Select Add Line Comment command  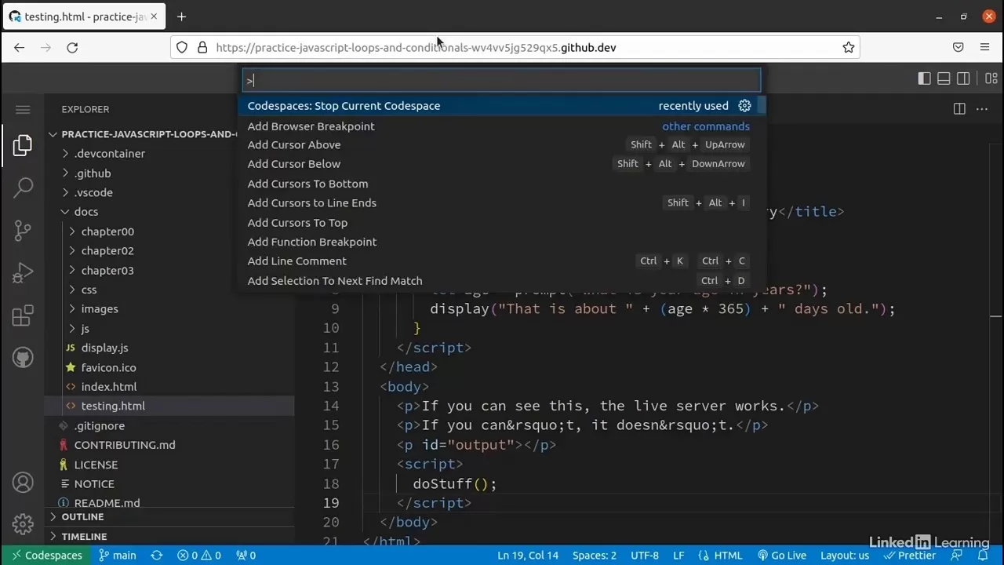pyautogui.click(x=296, y=261)
